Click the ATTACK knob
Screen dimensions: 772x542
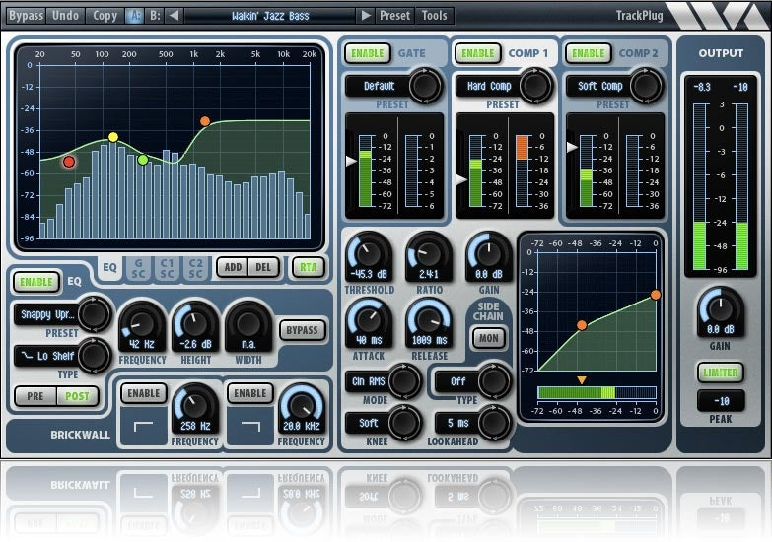[x=369, y=320]
